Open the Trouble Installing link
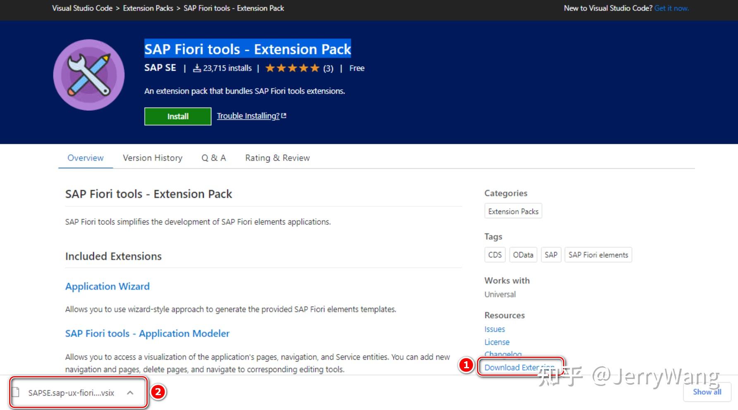Image resolution: width=738 pixels, height=410 pixels. tap(247, 116)
